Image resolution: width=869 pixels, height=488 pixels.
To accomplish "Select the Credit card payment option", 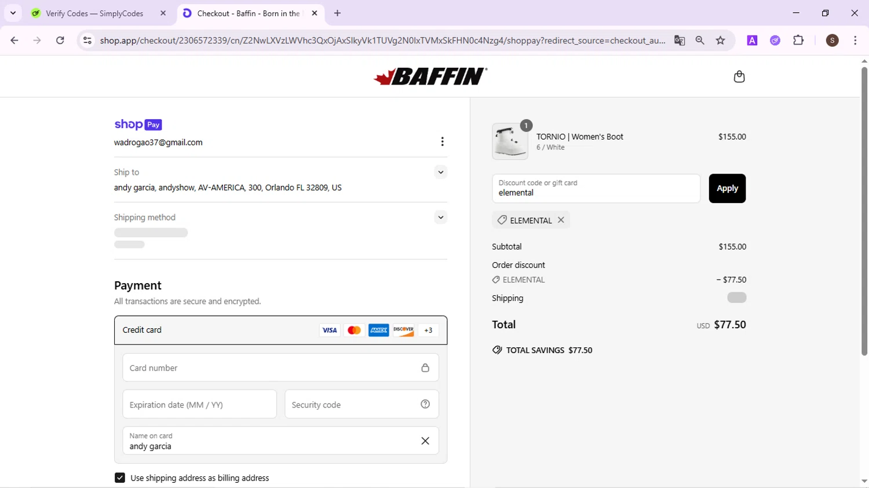I will point(280,330).
